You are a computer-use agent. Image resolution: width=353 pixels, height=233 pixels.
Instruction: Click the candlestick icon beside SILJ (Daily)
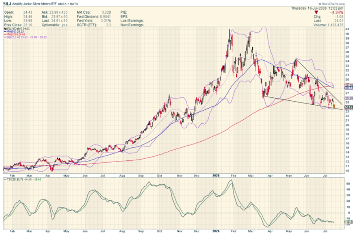click(x=5, y=29)
